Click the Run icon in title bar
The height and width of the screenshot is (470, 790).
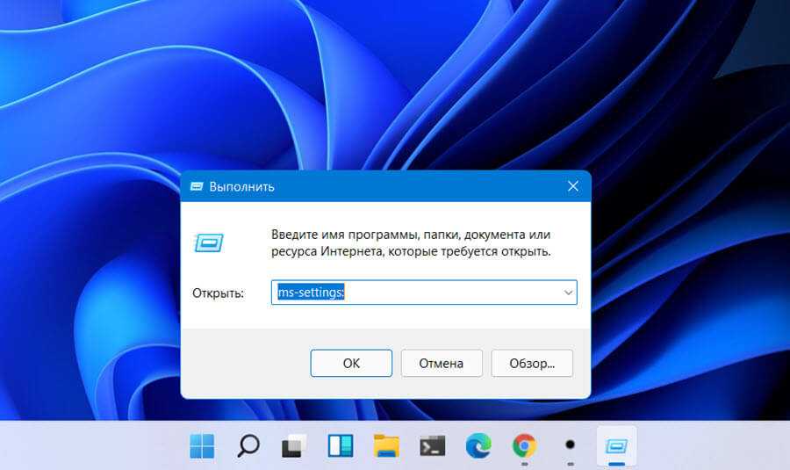click(197, 186)
